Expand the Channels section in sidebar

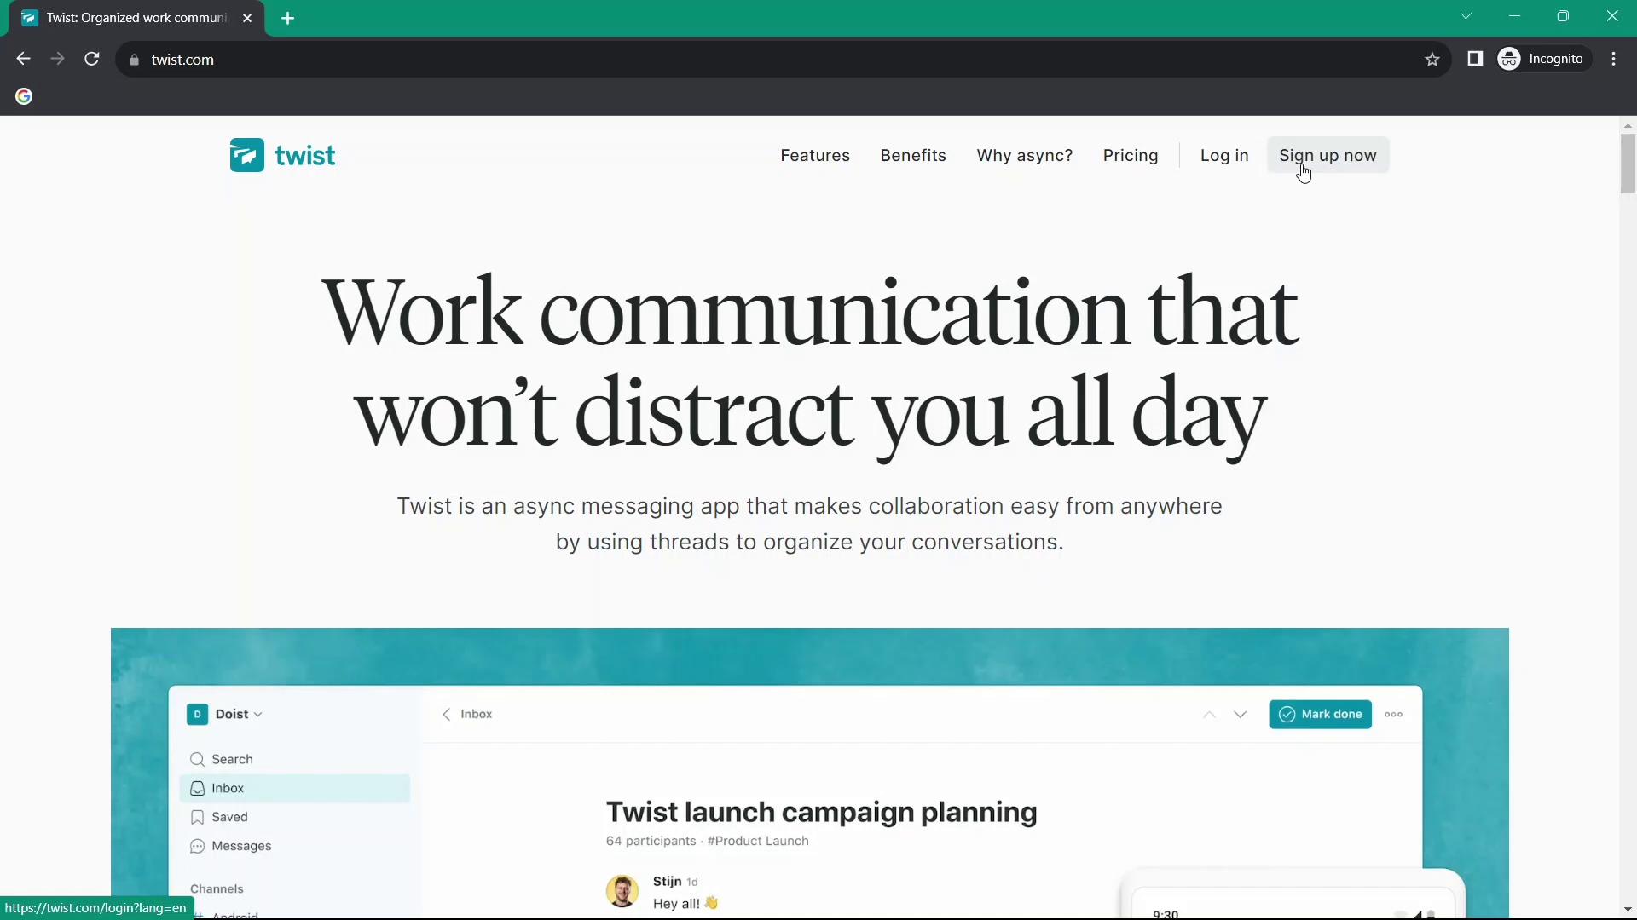tap(217, 888)
